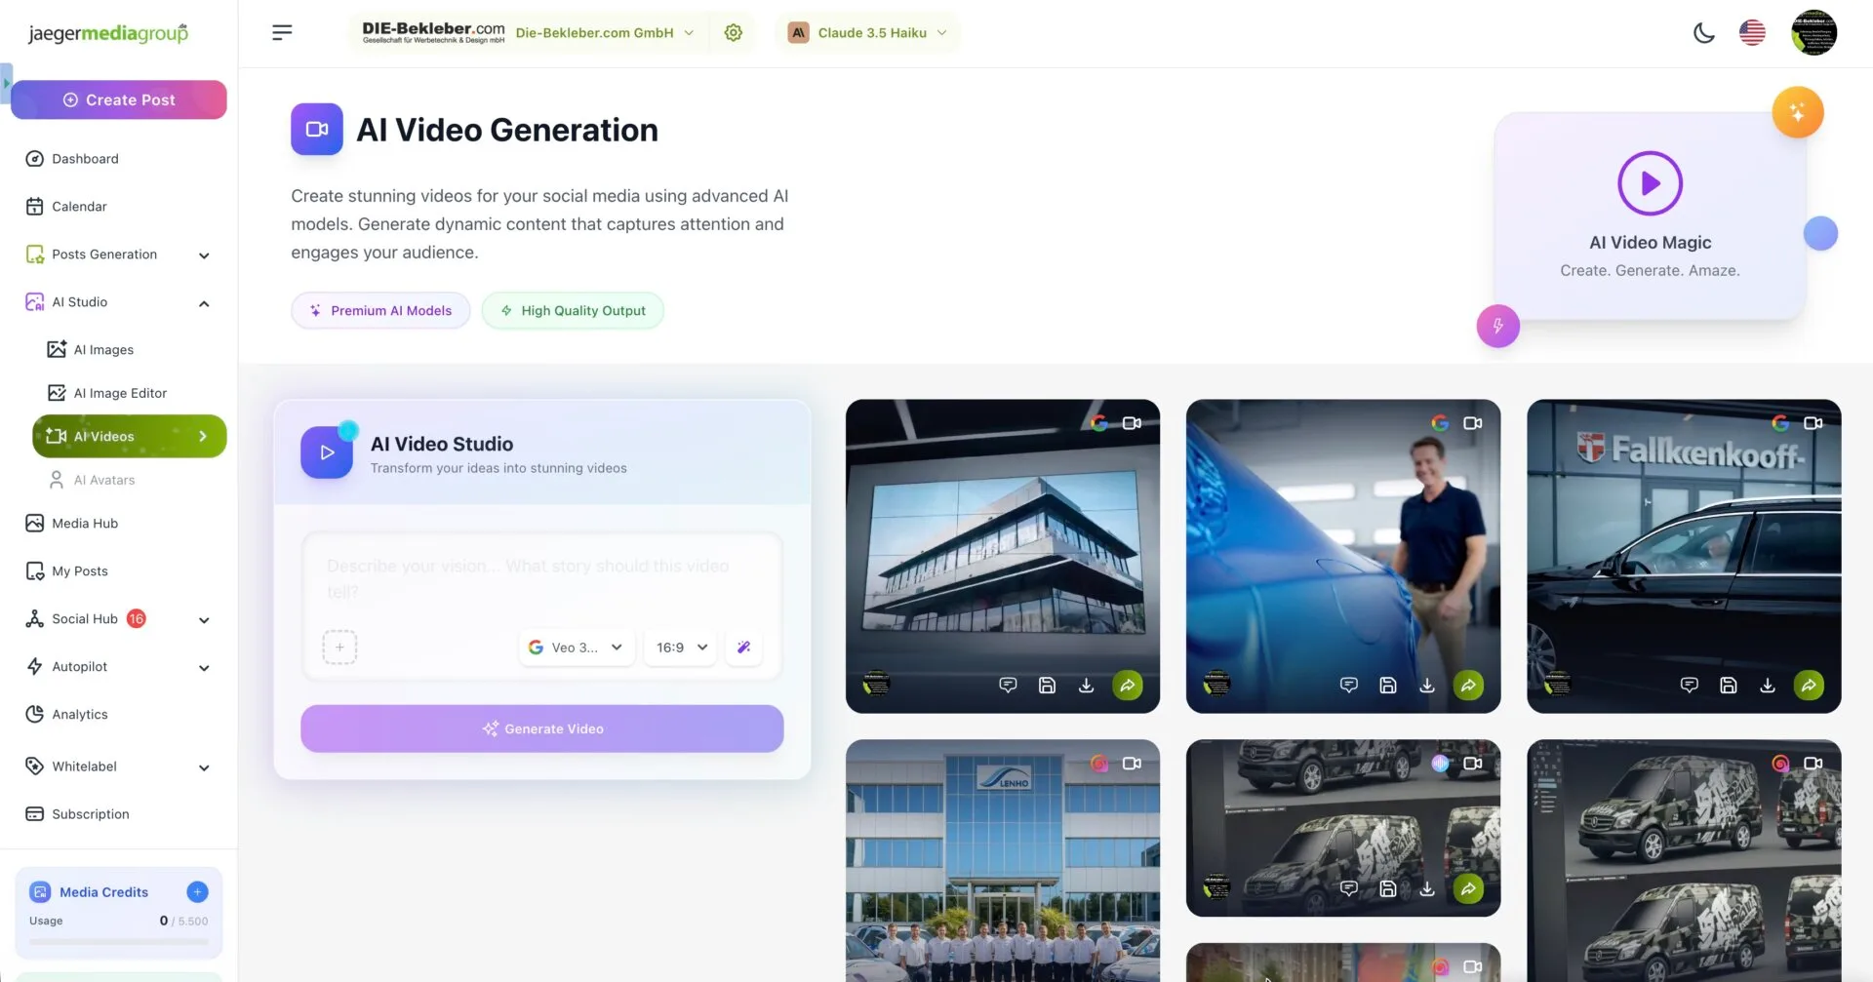Image resolution: width=1873 pixels, height=982 pixels.
Task: Click the Generate Video button
Action: 541,728
